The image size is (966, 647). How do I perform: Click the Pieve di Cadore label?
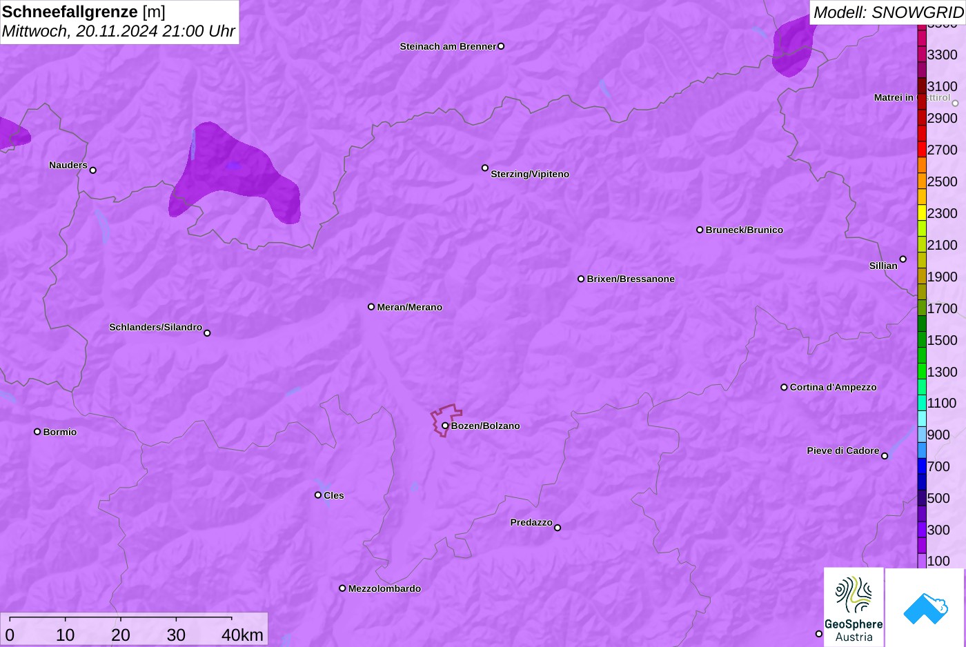coord(843,450)
